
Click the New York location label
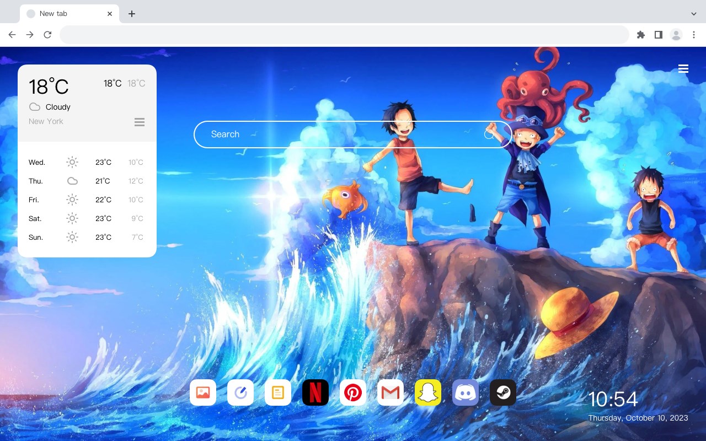pos(46,121)
